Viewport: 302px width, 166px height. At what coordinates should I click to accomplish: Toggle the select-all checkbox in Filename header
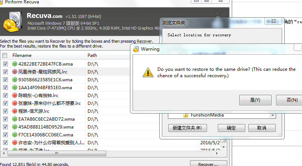[5, 55]
